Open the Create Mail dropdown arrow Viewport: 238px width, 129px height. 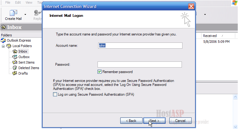[x=25, y=14]
